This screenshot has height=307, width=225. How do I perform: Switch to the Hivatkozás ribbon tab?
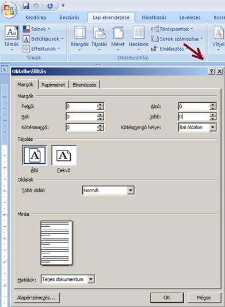pyautogui.click(x=154, y=17)
